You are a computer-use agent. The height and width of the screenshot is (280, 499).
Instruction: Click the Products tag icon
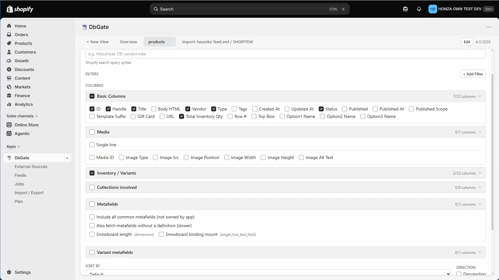[9, 43]
